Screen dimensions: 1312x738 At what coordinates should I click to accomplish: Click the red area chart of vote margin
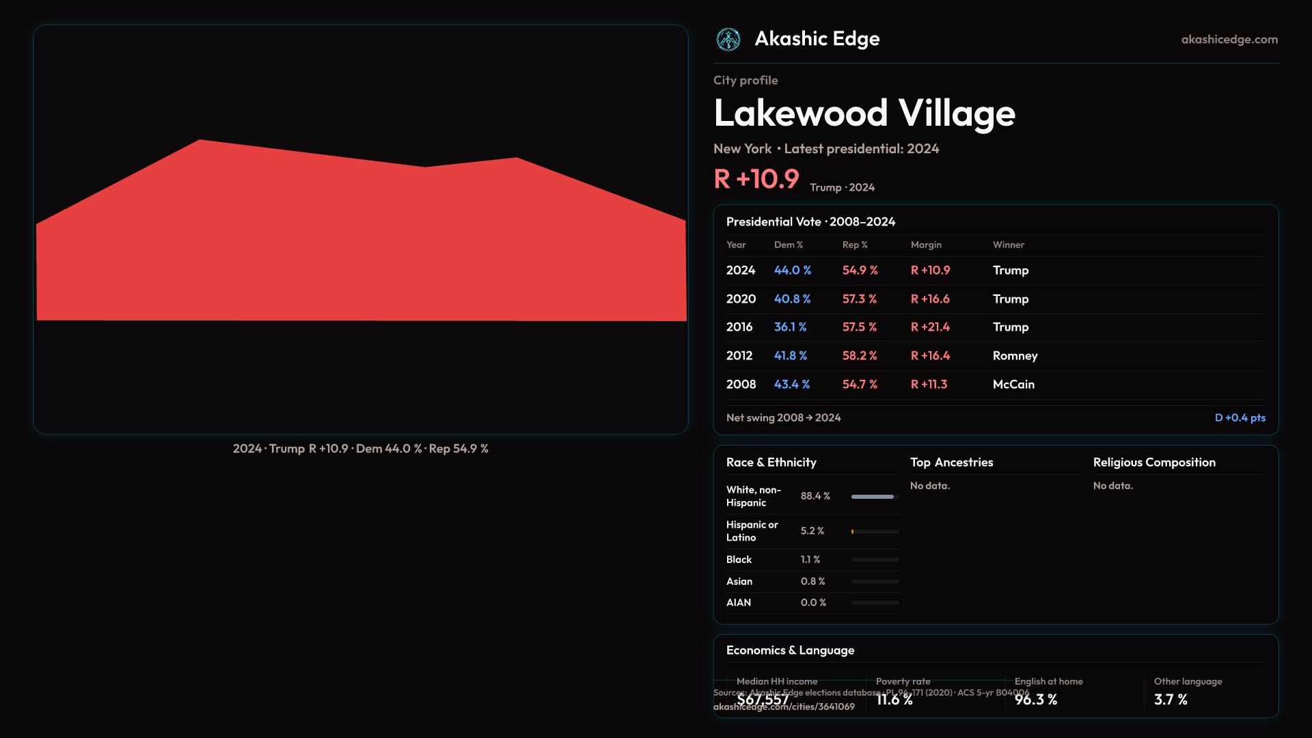[x=361, y=246]
